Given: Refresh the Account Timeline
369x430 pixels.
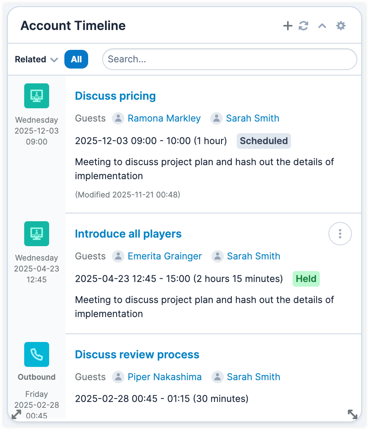Looking at the screenshot, I should 303,26.
